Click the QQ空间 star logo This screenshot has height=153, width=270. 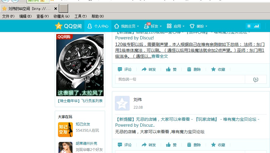(x=59, y=26)
